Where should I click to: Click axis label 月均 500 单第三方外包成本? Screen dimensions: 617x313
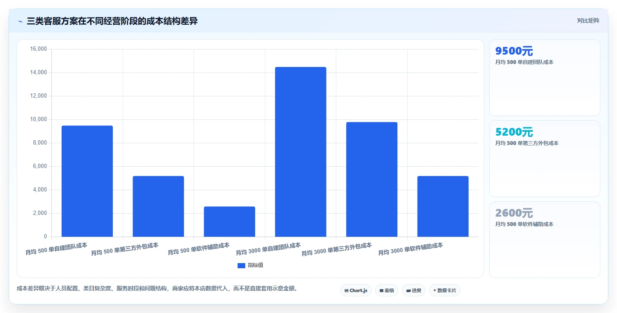pyautogui.click(x=125, y=249)
